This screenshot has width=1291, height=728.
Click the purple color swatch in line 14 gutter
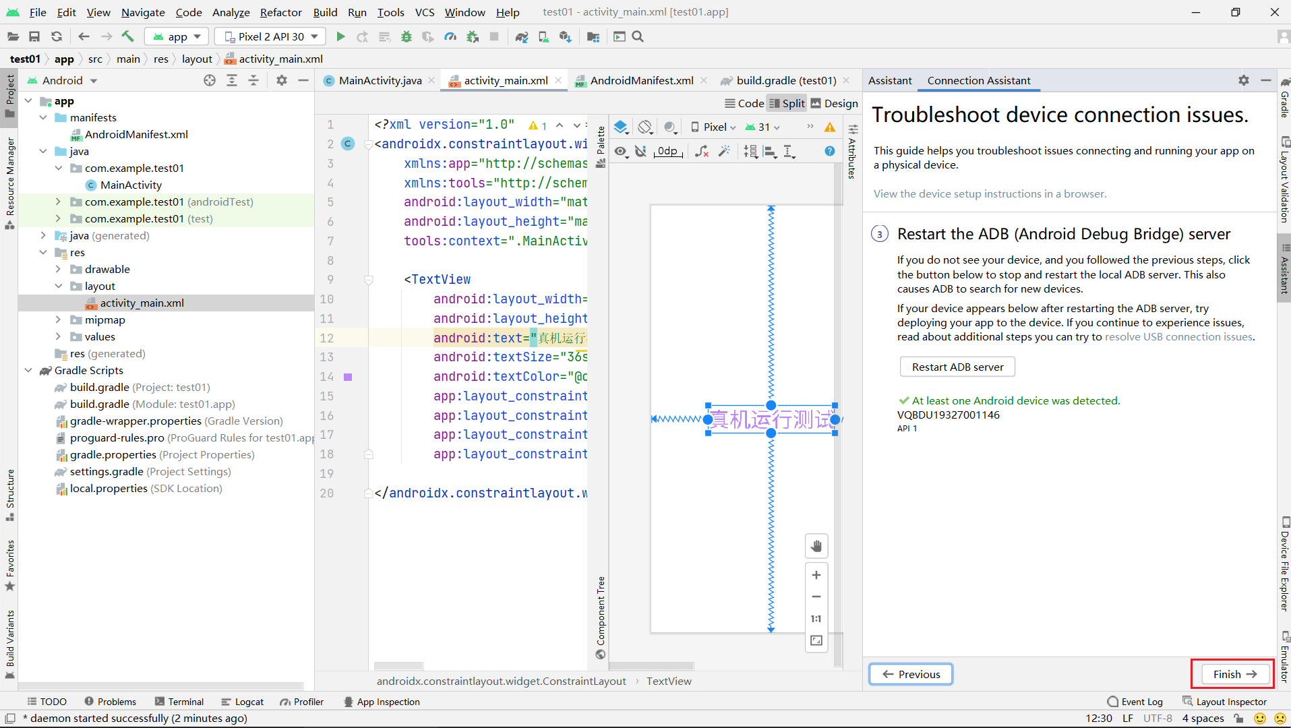tap(348, 377)
